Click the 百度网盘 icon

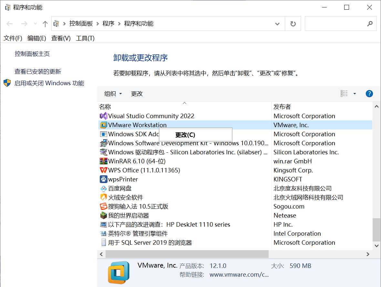[104, 188]
